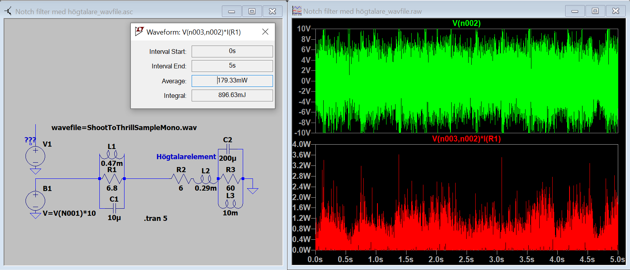Viewport: 630px width, 270px height.
Task: Click the V(n003,n002)*I(R1) trace label
Action: click(467, 139)
